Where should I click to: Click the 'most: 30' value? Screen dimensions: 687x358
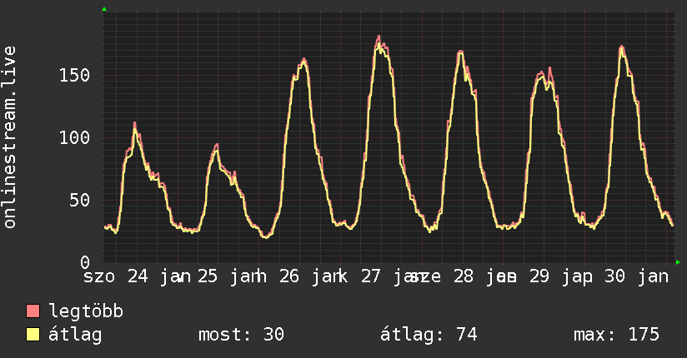pyautogui.click(x=242, y=335)
